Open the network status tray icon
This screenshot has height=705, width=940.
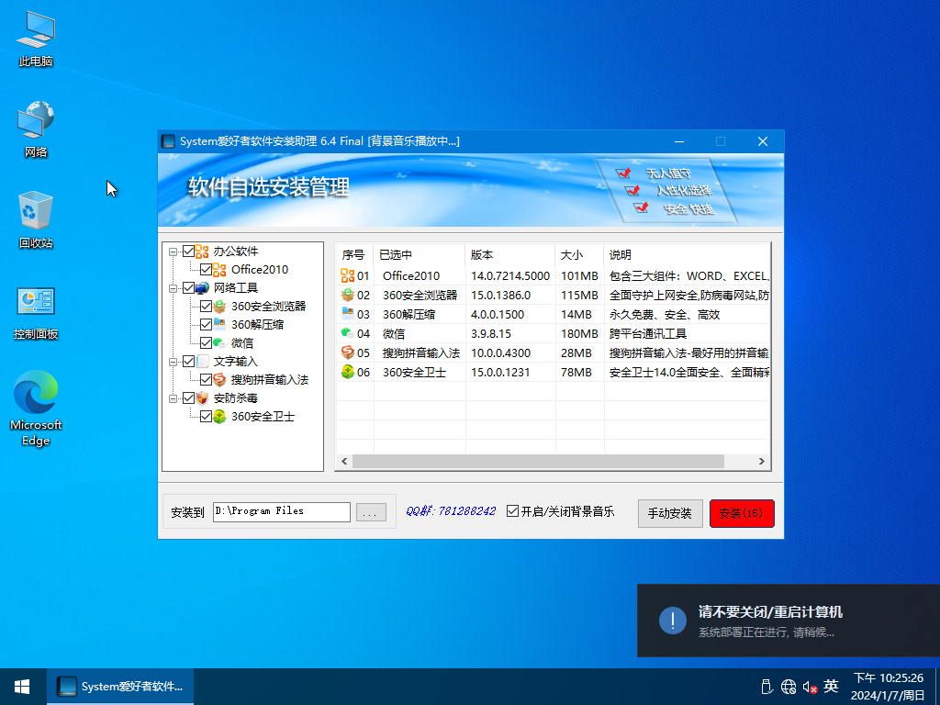tap(789, 687)
